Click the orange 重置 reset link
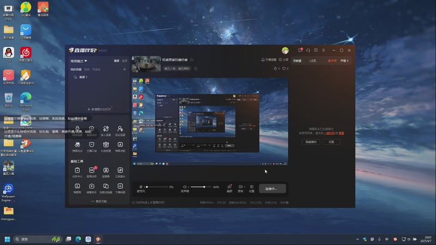Image resolution: width=436 pixels, height=245 pixels. coord(341,133)
